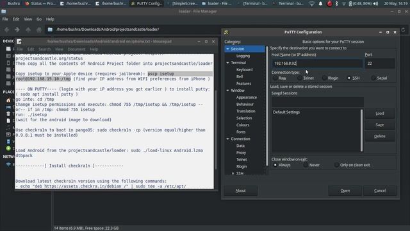Click the Mousepad icon in its title bar
Viewport: 410px width, 231px height.
pyautogui.click(x=19, y=41)
